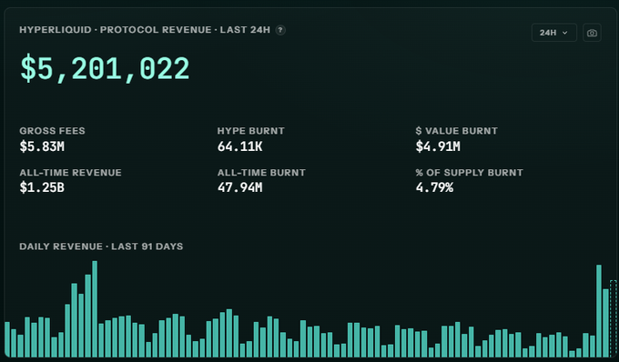619x362 pixels.
Task: Click the Hyperliquid Protocol Revenue title
Action: pos(145,30)
